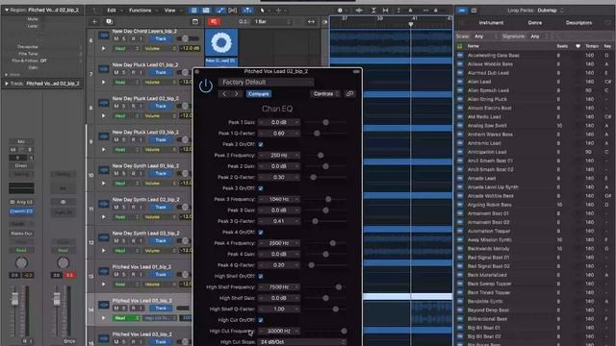616x346 pixels.
Task: Click the High Shelf Frequency slider handle
Action: click(338, 287)
